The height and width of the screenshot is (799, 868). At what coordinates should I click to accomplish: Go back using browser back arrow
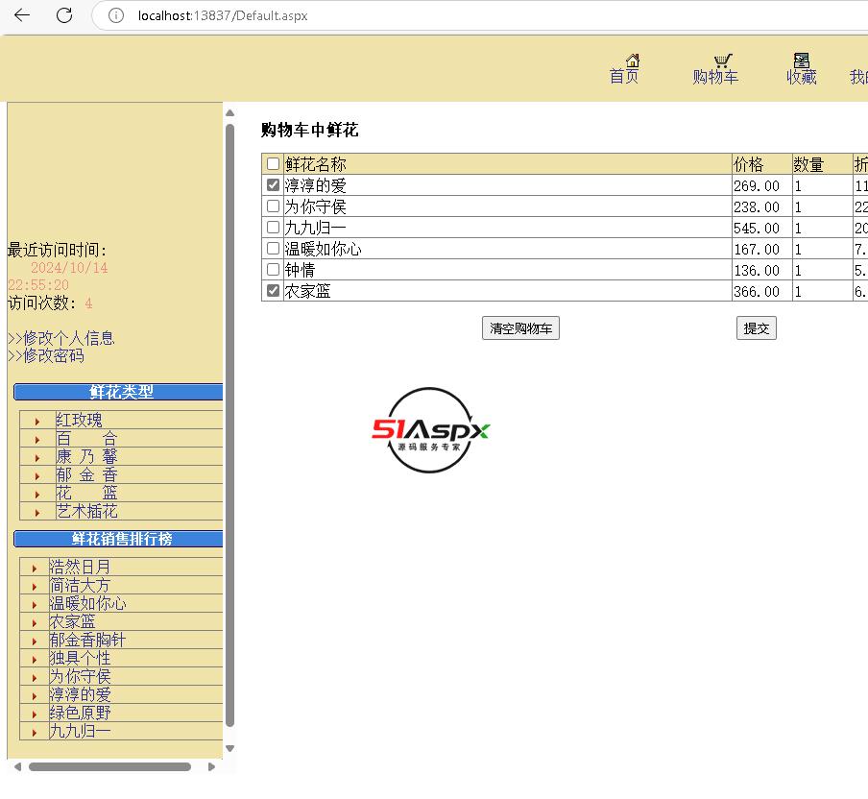(x=22, y=15)
